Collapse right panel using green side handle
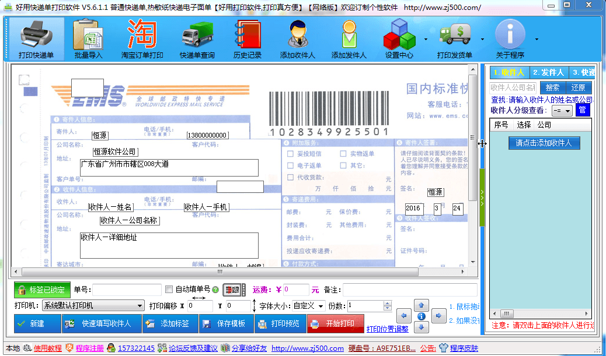The width and height of the screenshot is (606, 356). [482, 198]
